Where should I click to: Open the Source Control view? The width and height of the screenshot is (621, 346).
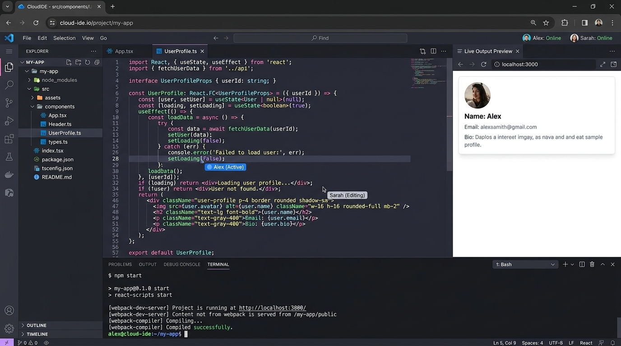(9, 103)
